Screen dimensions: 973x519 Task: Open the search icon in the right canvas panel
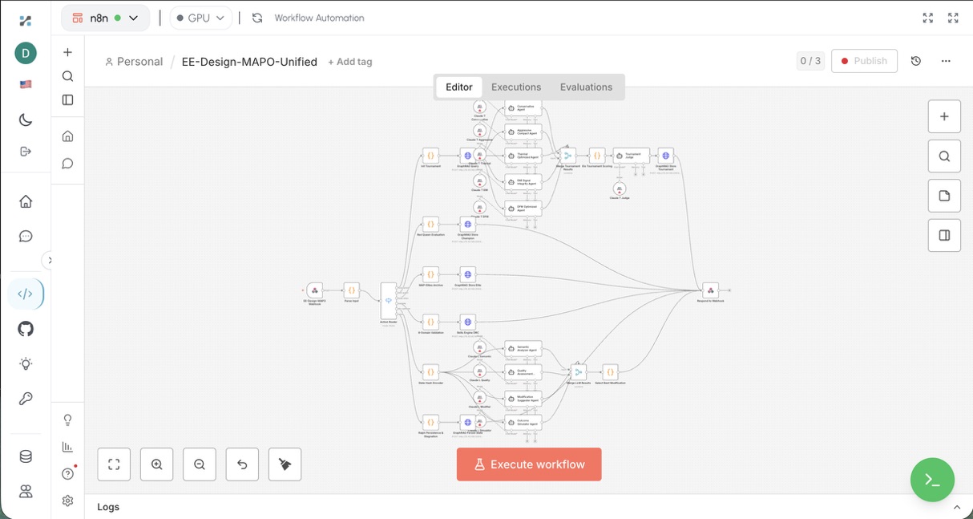click(944, 156)
